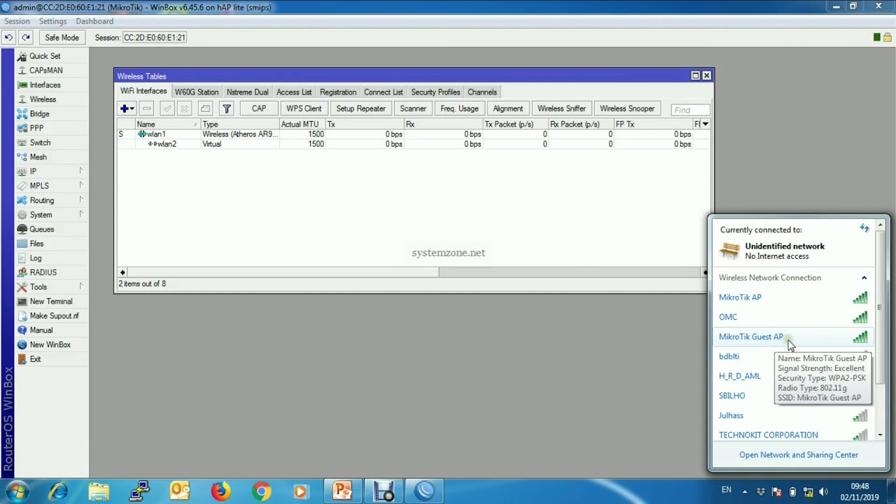Open Bridge in the sidebar
This screenshot has height=504, width=896.
pos(39,113)
